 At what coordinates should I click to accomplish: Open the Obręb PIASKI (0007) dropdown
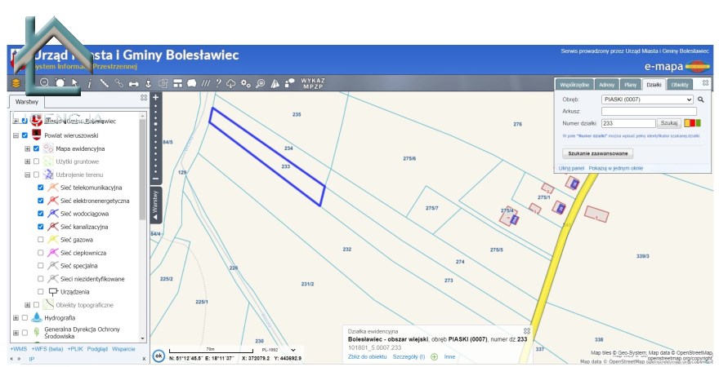pos(647,99)
